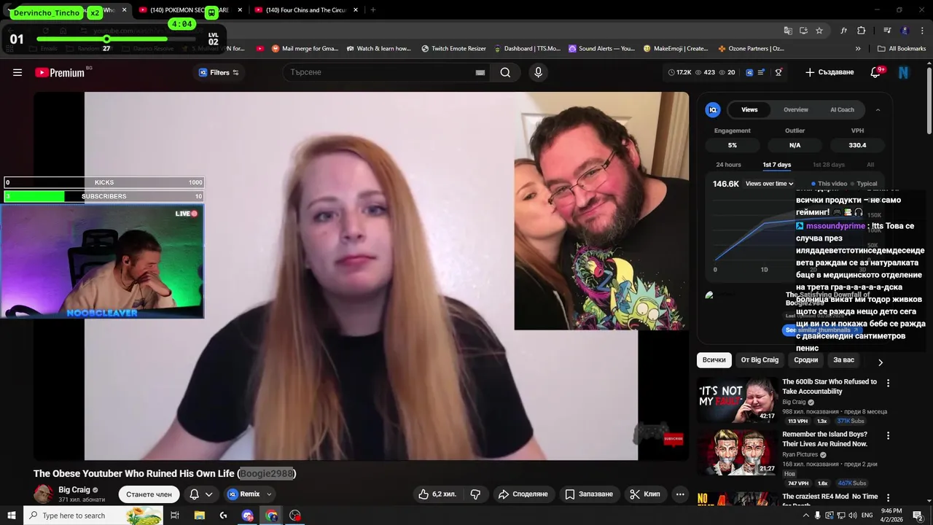Select the Сродни filter chip

coord(805,360)
